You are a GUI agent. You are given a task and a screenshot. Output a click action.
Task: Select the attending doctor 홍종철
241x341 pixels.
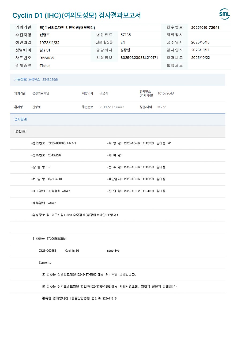125,50
